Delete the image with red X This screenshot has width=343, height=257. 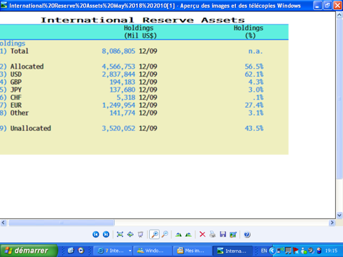pos(202,235)
